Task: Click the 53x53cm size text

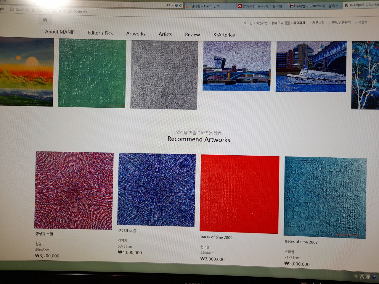Action: click(x=125, y=246)
